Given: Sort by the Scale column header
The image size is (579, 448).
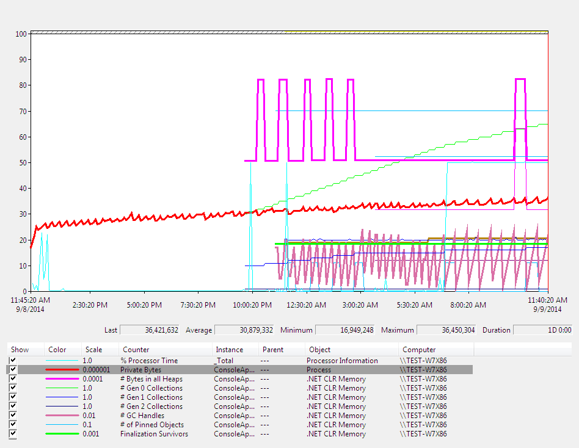Looking at the screenshot, I should pos(93,350).
